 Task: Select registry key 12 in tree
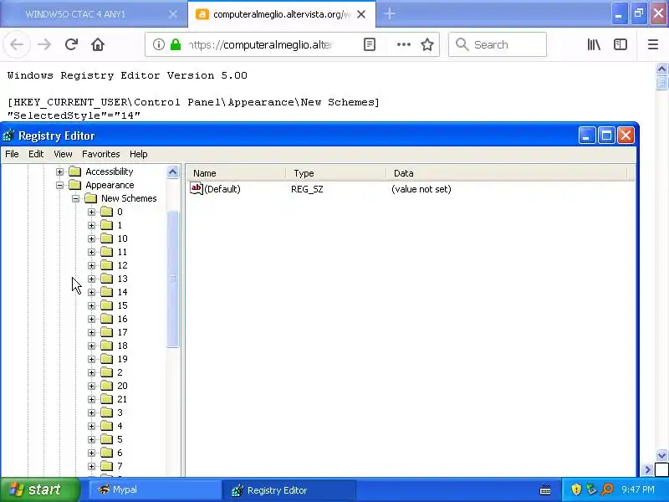tap(122, 265)
